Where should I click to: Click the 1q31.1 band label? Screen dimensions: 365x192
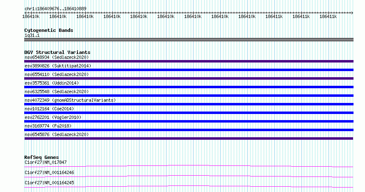coord(32,35)
